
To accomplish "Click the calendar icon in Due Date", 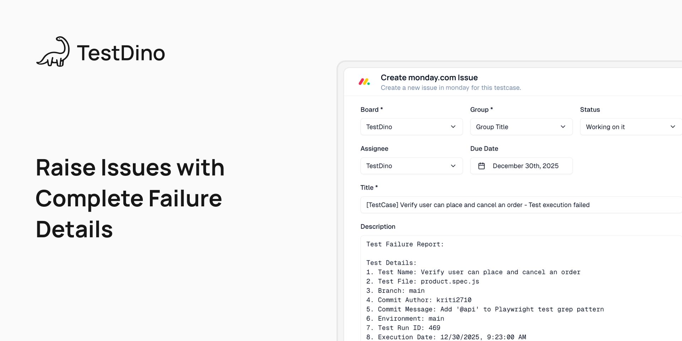I will click(481, 166).
